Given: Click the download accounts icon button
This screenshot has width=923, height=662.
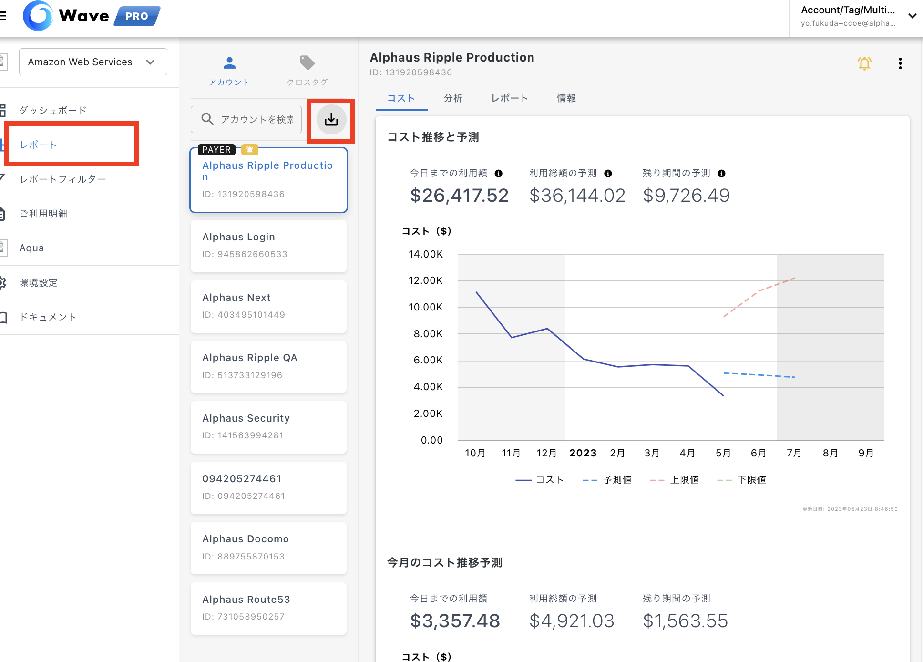Looking at the screenshot, I should pyautogui.click(x=331, y=120).
